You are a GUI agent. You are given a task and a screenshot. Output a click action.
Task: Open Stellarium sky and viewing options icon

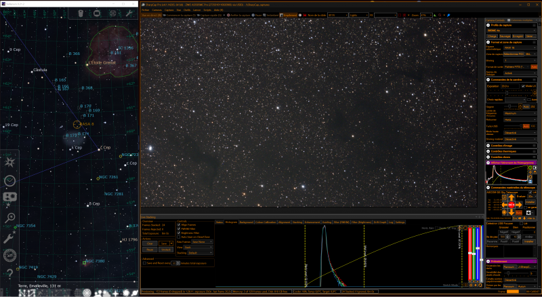[x=9, y=197]
